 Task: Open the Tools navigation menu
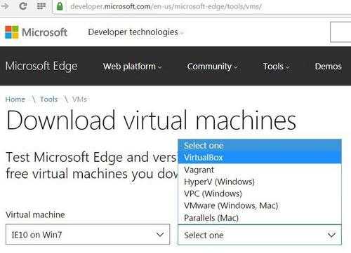[x=276, y=67]
